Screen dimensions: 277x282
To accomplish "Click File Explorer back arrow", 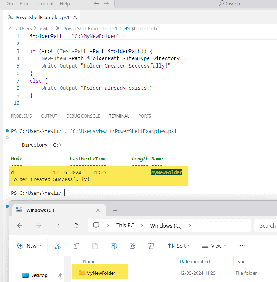I will [20, 225].
